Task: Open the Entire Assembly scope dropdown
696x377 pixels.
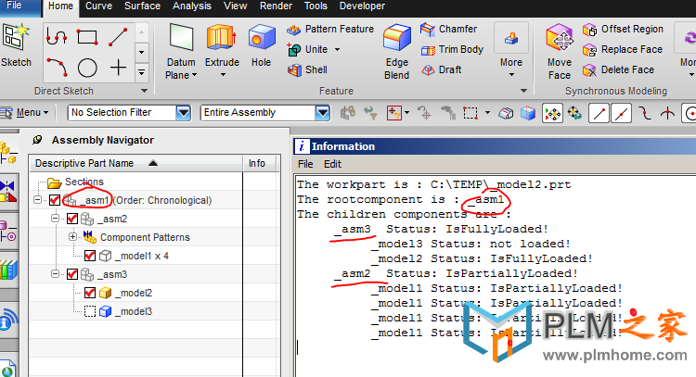Action: coord(323,113)
